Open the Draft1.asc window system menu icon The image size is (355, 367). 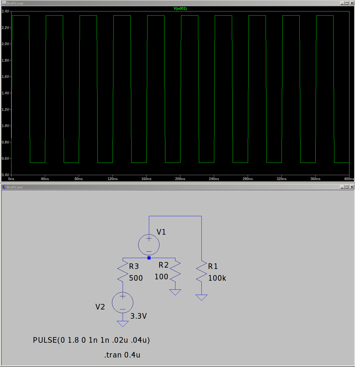[4, 187]
